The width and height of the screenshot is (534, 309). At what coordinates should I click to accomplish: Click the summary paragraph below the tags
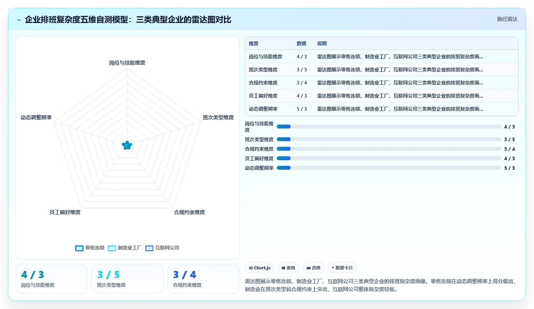[x=381, y=285]
